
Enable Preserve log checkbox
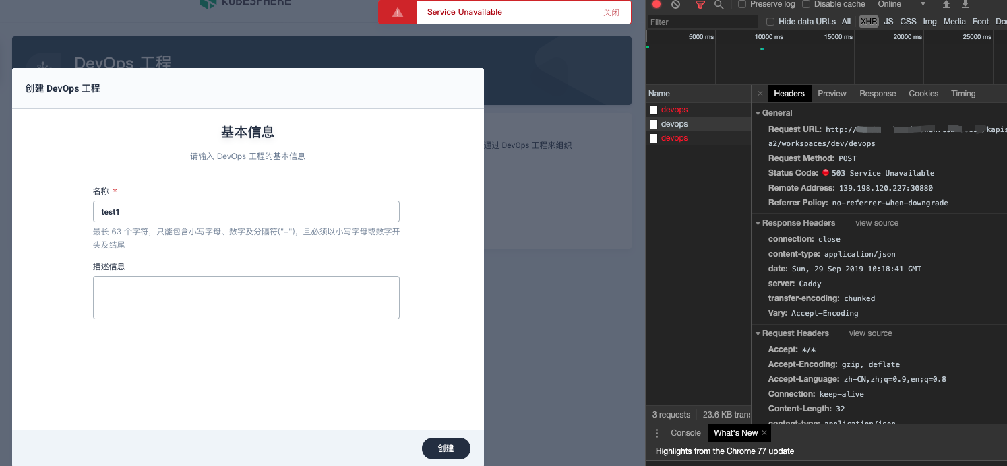click(742, 4)
